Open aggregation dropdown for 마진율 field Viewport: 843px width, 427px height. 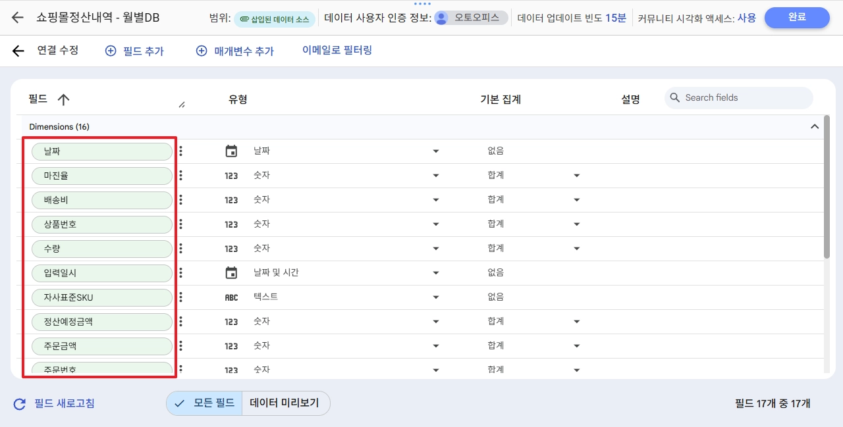[x=577, y=176]
